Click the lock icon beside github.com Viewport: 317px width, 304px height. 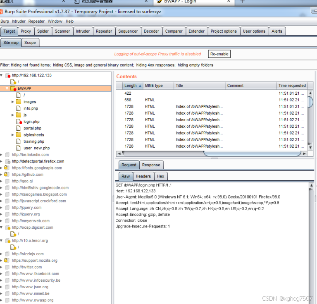pos(7,175)
